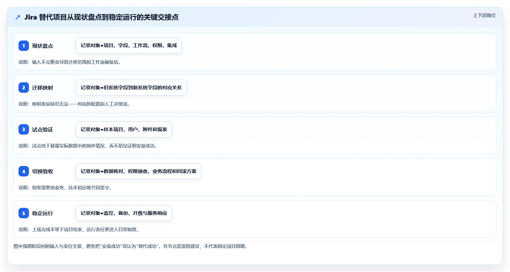This screenshot has width=510, height=272.
Task: Select step number badge 3
Action: (x=24, y=129)
